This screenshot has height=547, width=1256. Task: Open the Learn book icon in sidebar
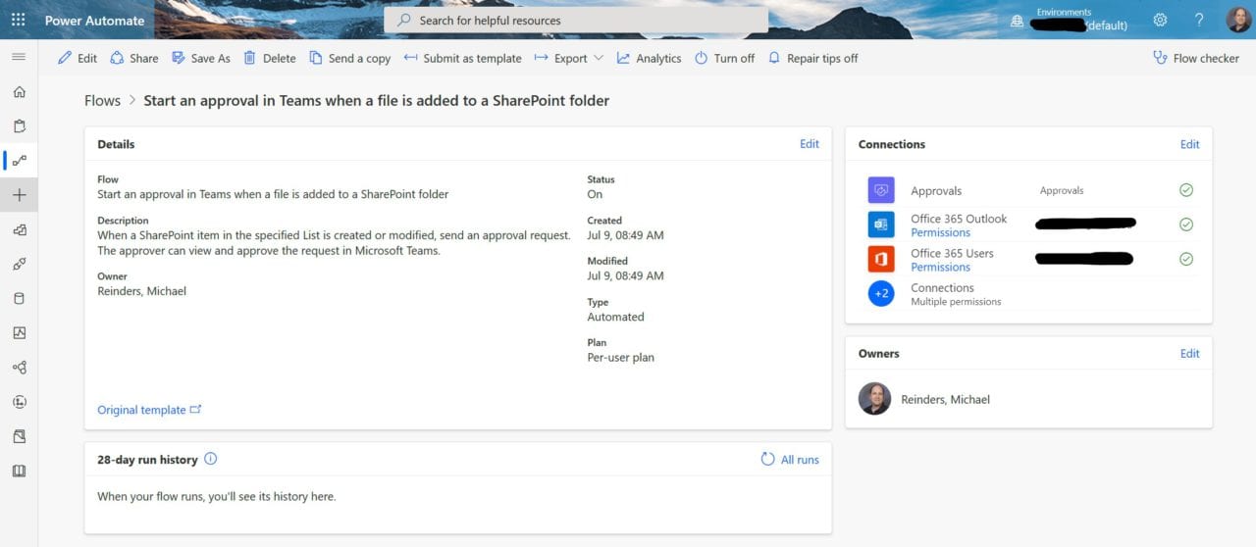coord(19,471)
